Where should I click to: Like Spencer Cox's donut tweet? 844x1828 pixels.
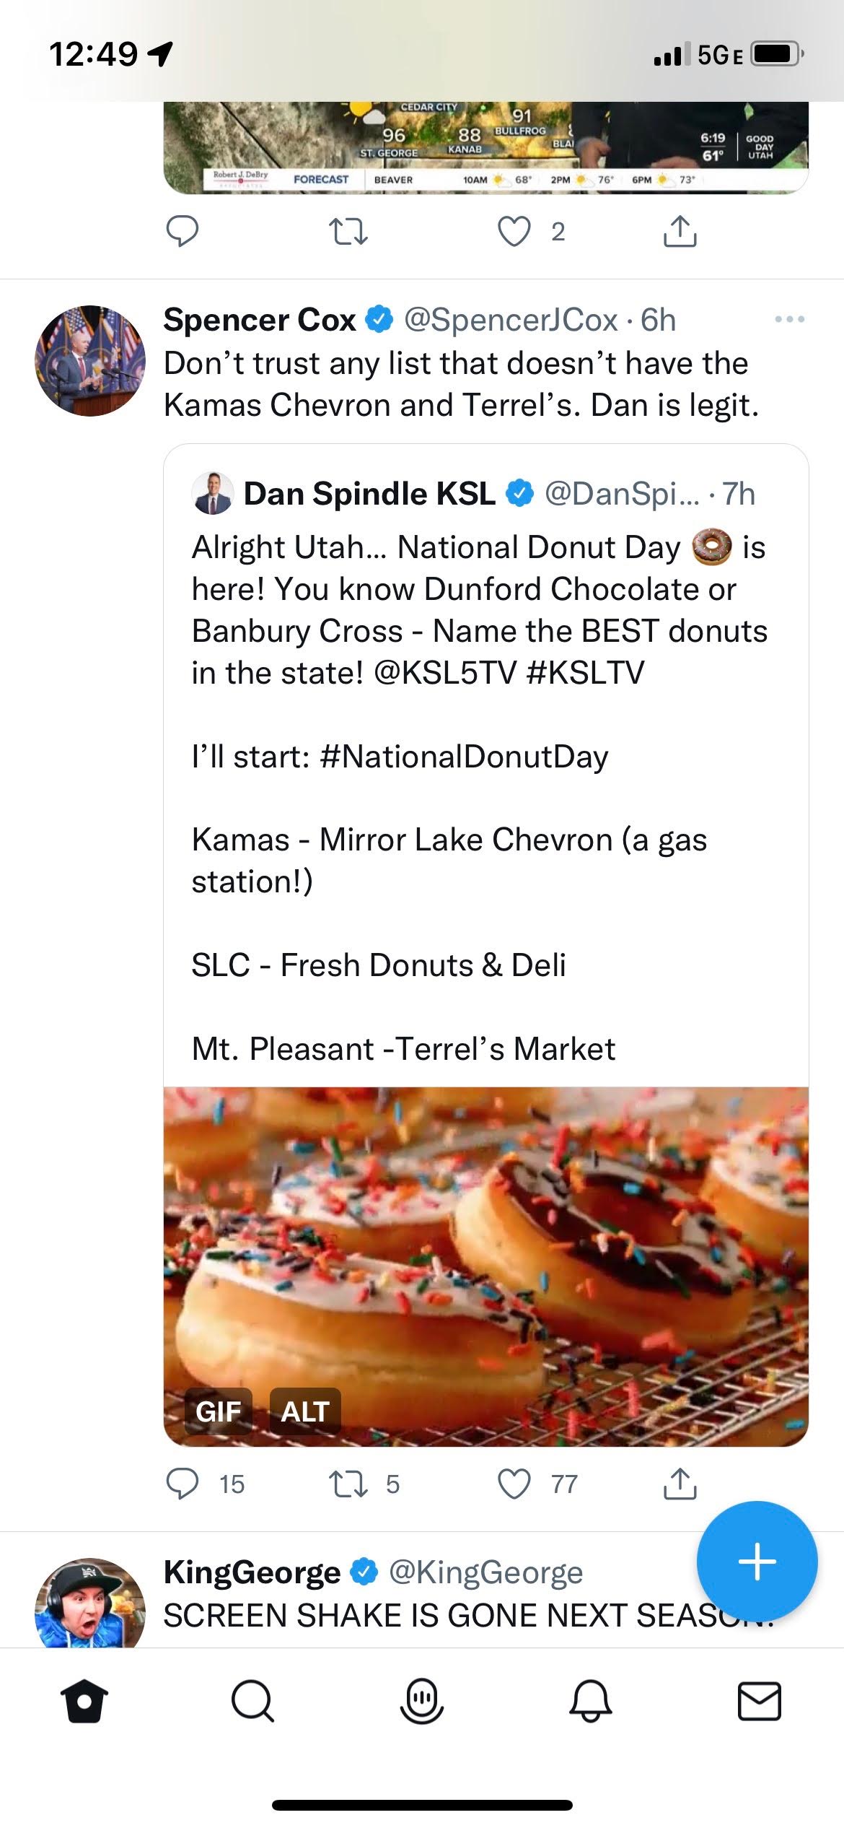pos(514,1484)
